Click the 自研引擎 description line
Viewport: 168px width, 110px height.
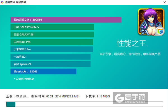(x=130, y=54)
